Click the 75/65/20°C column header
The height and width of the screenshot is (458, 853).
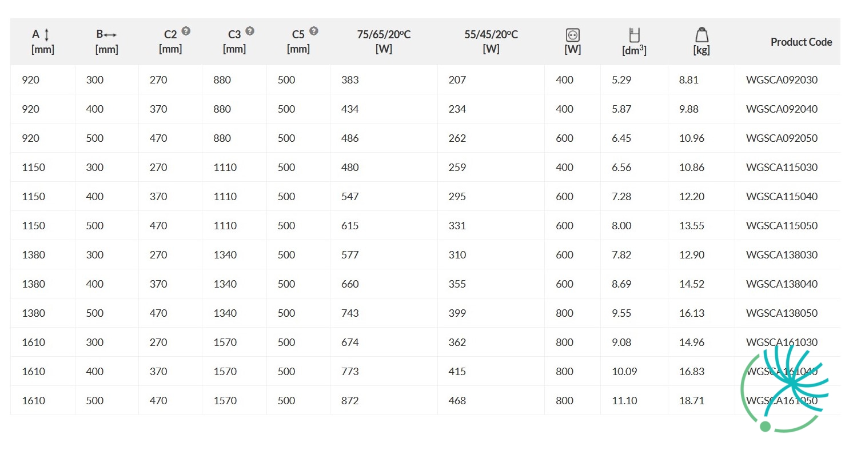coord(384,42)
